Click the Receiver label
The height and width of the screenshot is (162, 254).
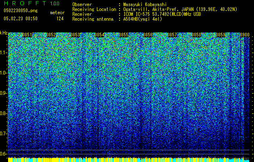(82, 14)
